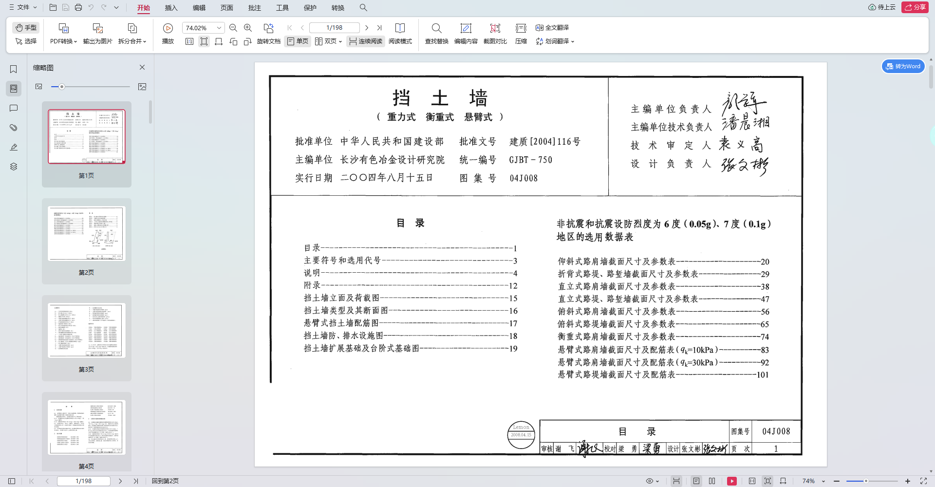Open the search magnifier beside 转换 tab
The height and width of the screenshot is (487, 935).
pos(363,7)
